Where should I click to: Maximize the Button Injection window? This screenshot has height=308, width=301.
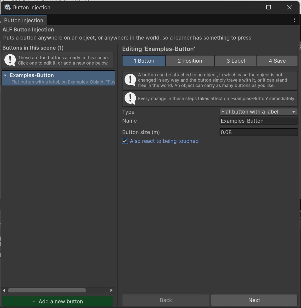click(268, 7)
